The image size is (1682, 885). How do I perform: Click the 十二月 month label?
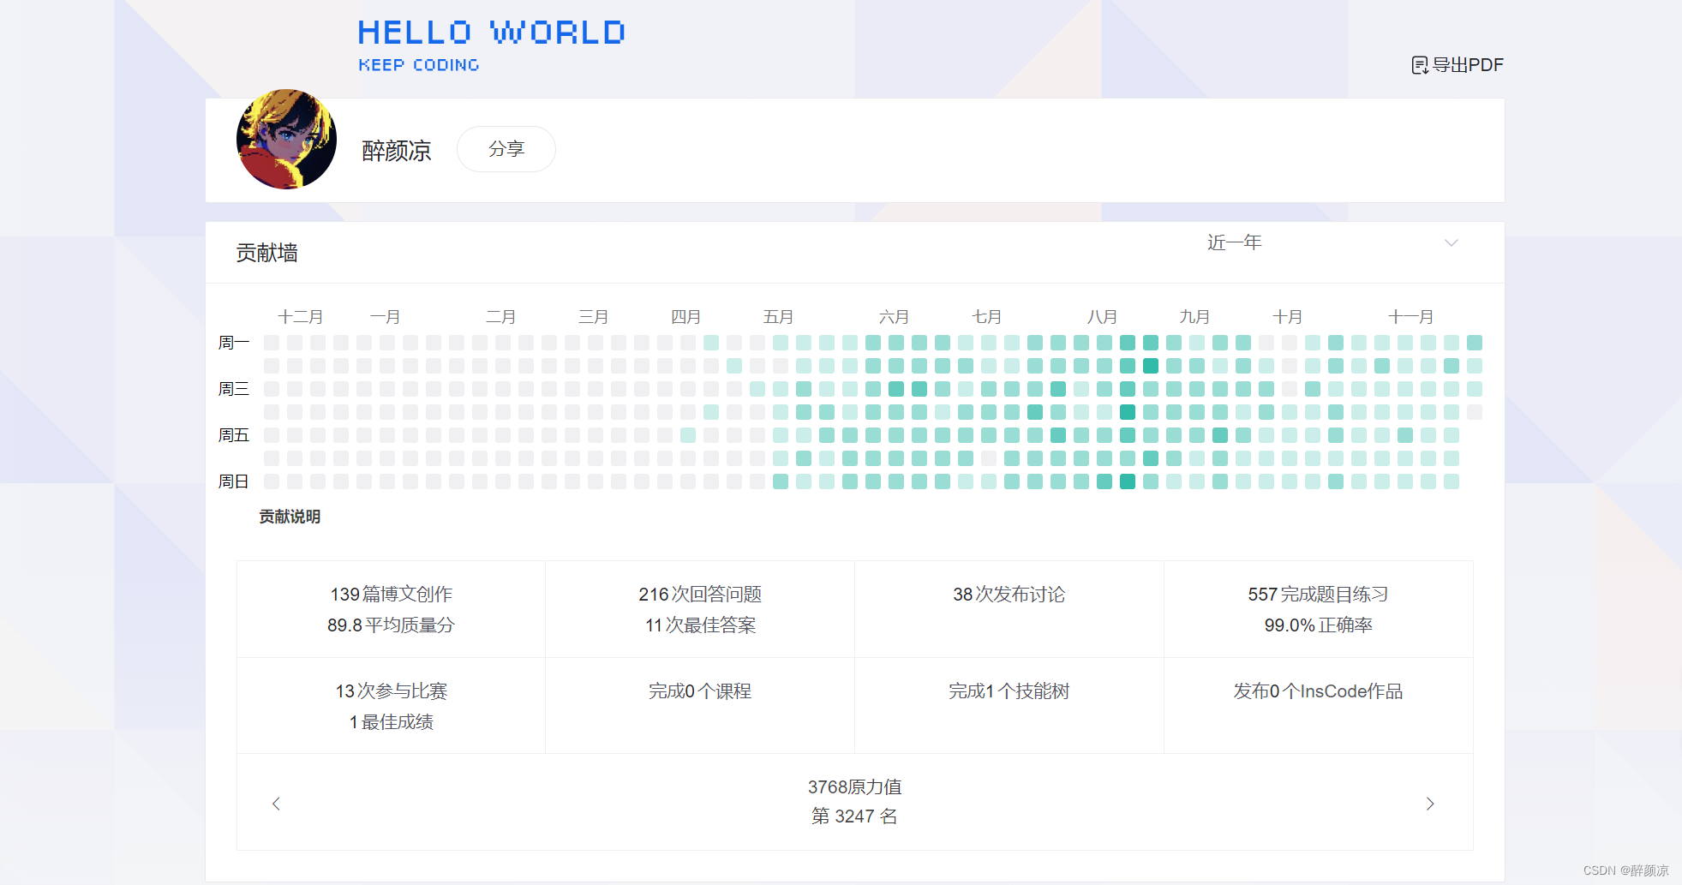point(301,317)
